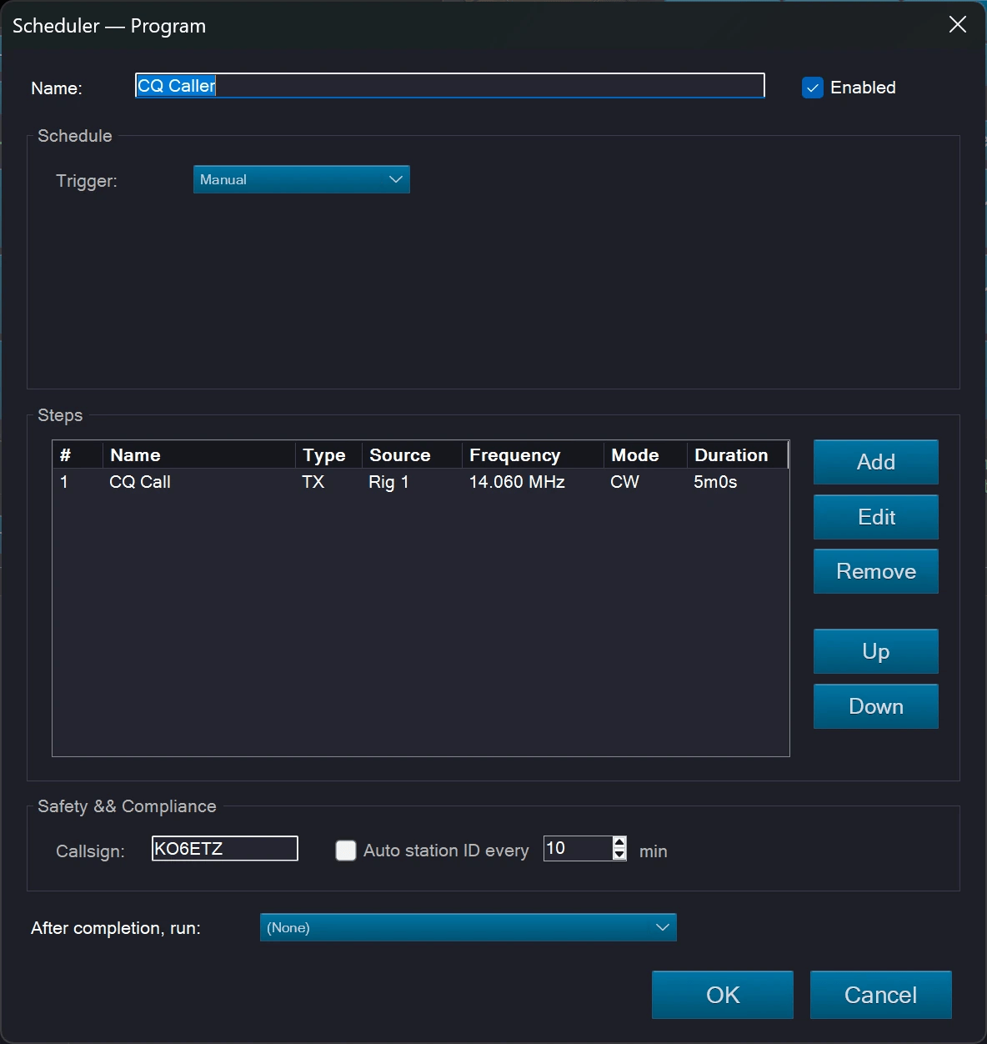Click the Rig 1 source cell
The width and height of the screenshot is (987, 1044).
(388, 482)
